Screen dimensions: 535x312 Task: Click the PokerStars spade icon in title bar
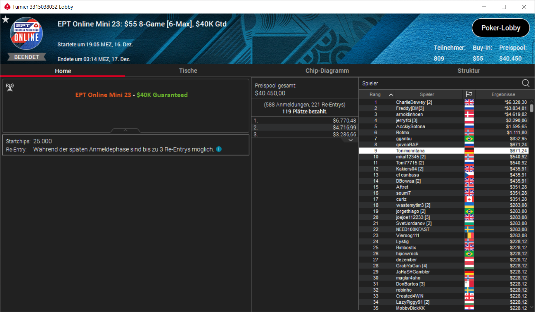7,7
